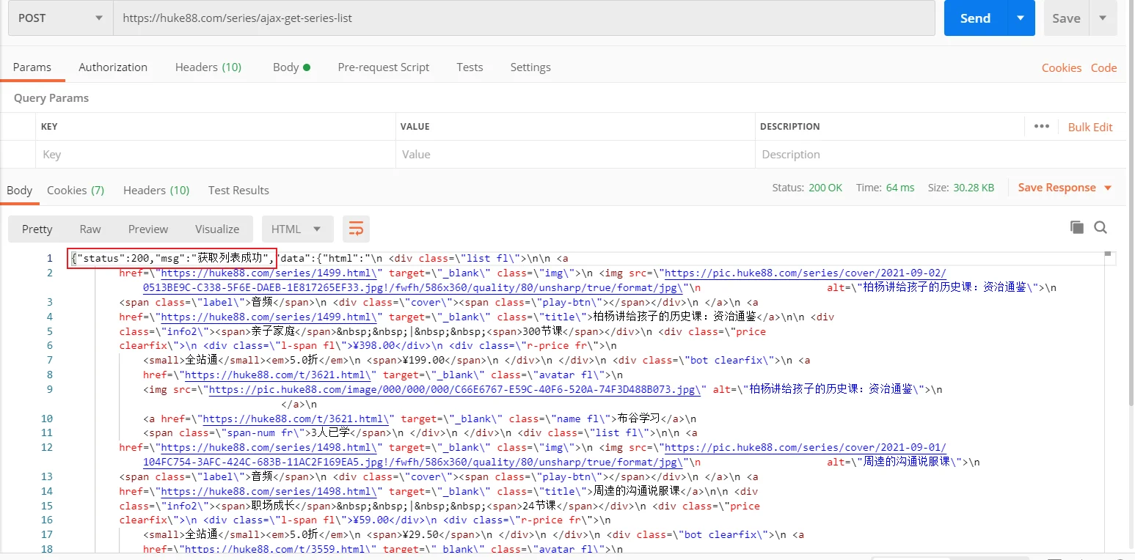Expand the Save button's dropdown arrow
Image resolution: width=1135 pixels, height=560 pixels.
tap(1103, 18)
